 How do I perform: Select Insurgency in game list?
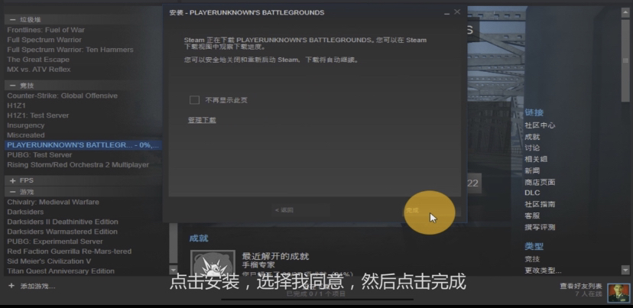tap(25, 125)
